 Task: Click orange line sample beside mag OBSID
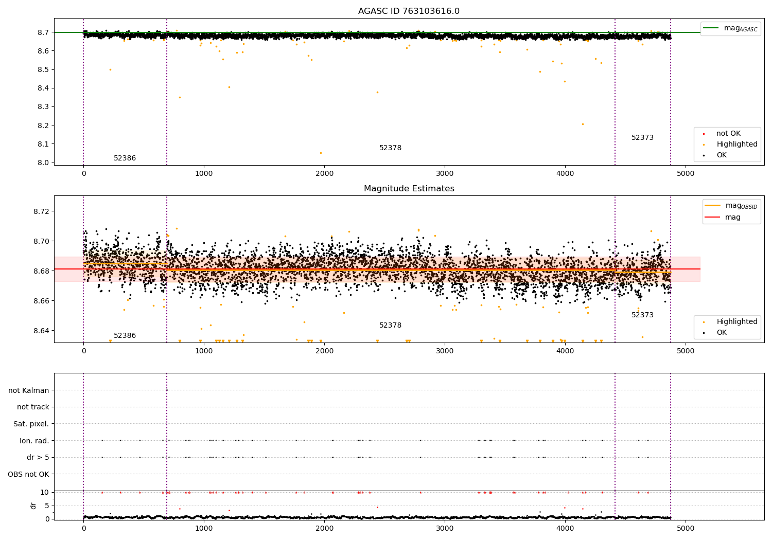(x=712, y=206)
